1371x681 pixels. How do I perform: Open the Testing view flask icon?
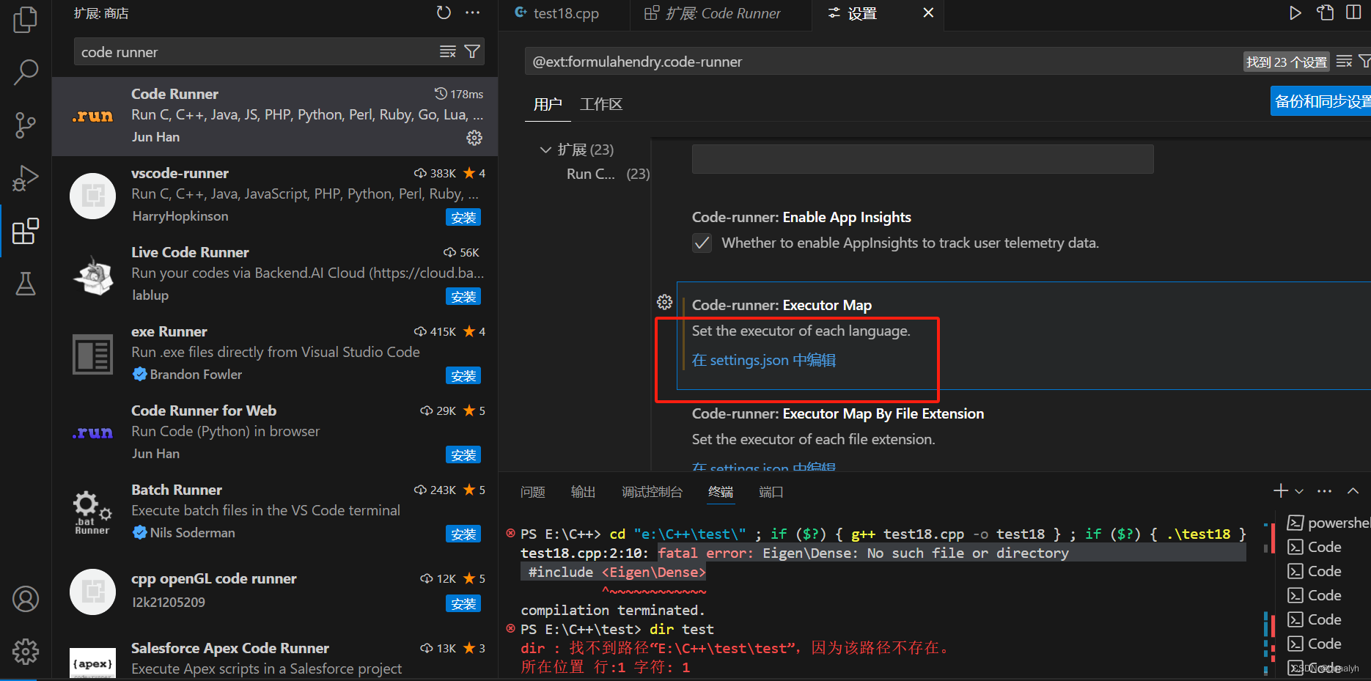(26, 284)
